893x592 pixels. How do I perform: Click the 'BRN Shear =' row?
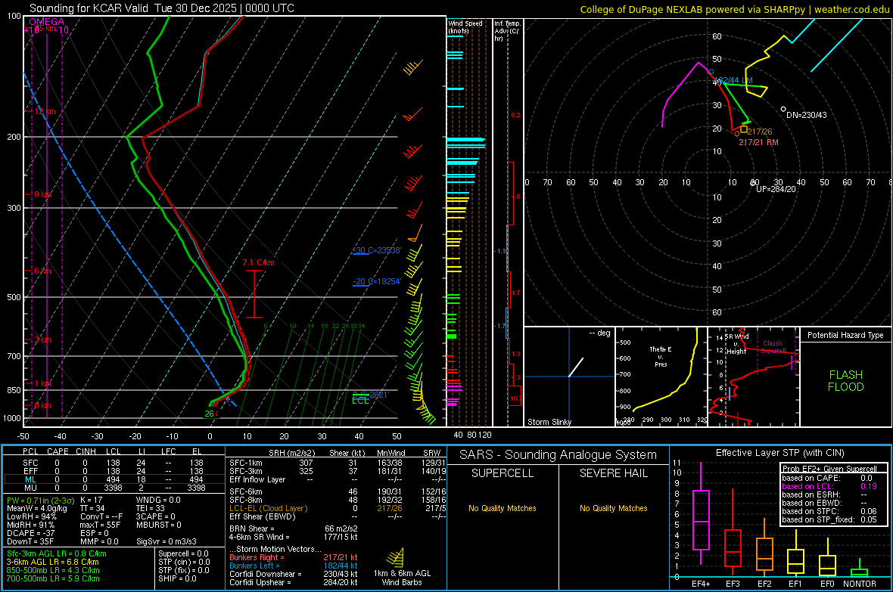click(294, 528)
